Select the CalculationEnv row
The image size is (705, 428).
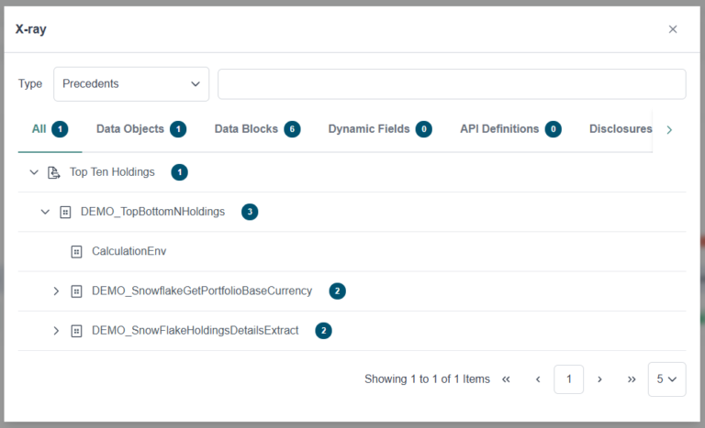point(352,251)
